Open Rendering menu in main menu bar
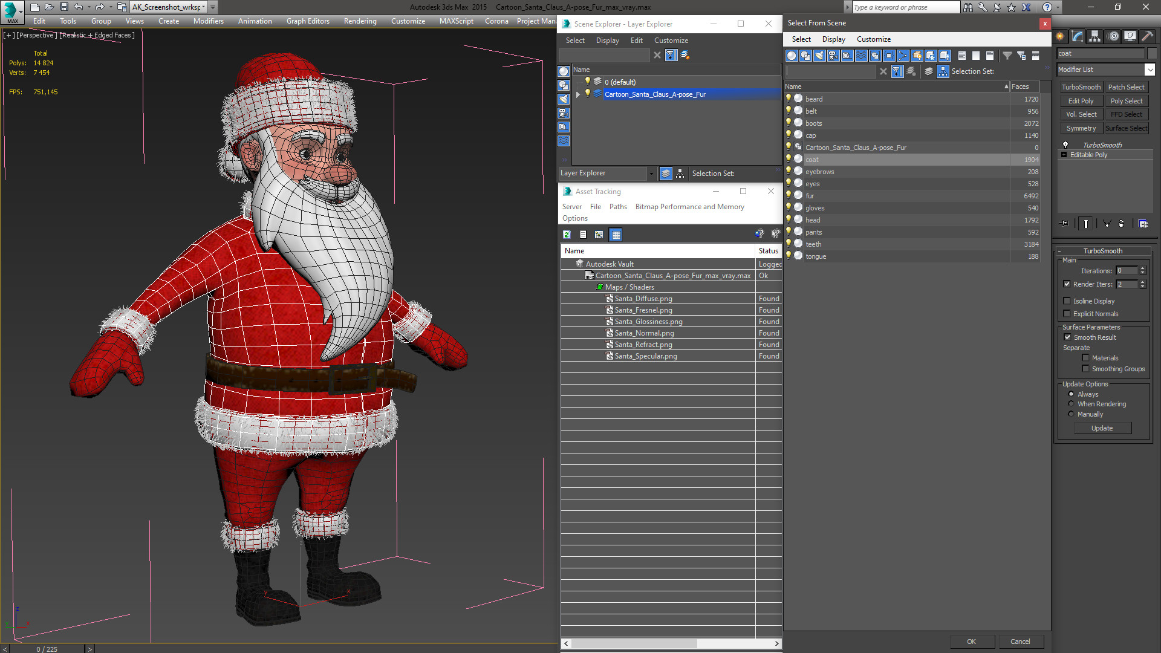This screenshot has width=1161, height=653. [360, 21]
